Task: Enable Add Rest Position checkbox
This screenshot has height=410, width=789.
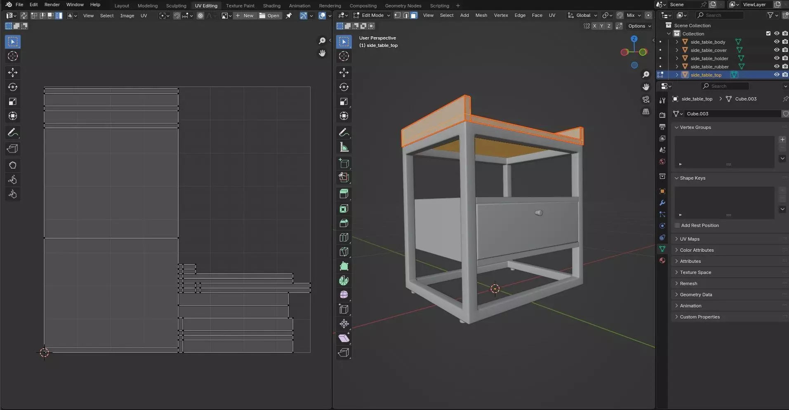Action: tap(677, 225)
